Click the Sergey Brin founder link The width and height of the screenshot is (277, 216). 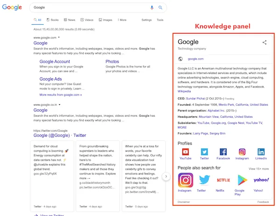(x=217, y=134)
